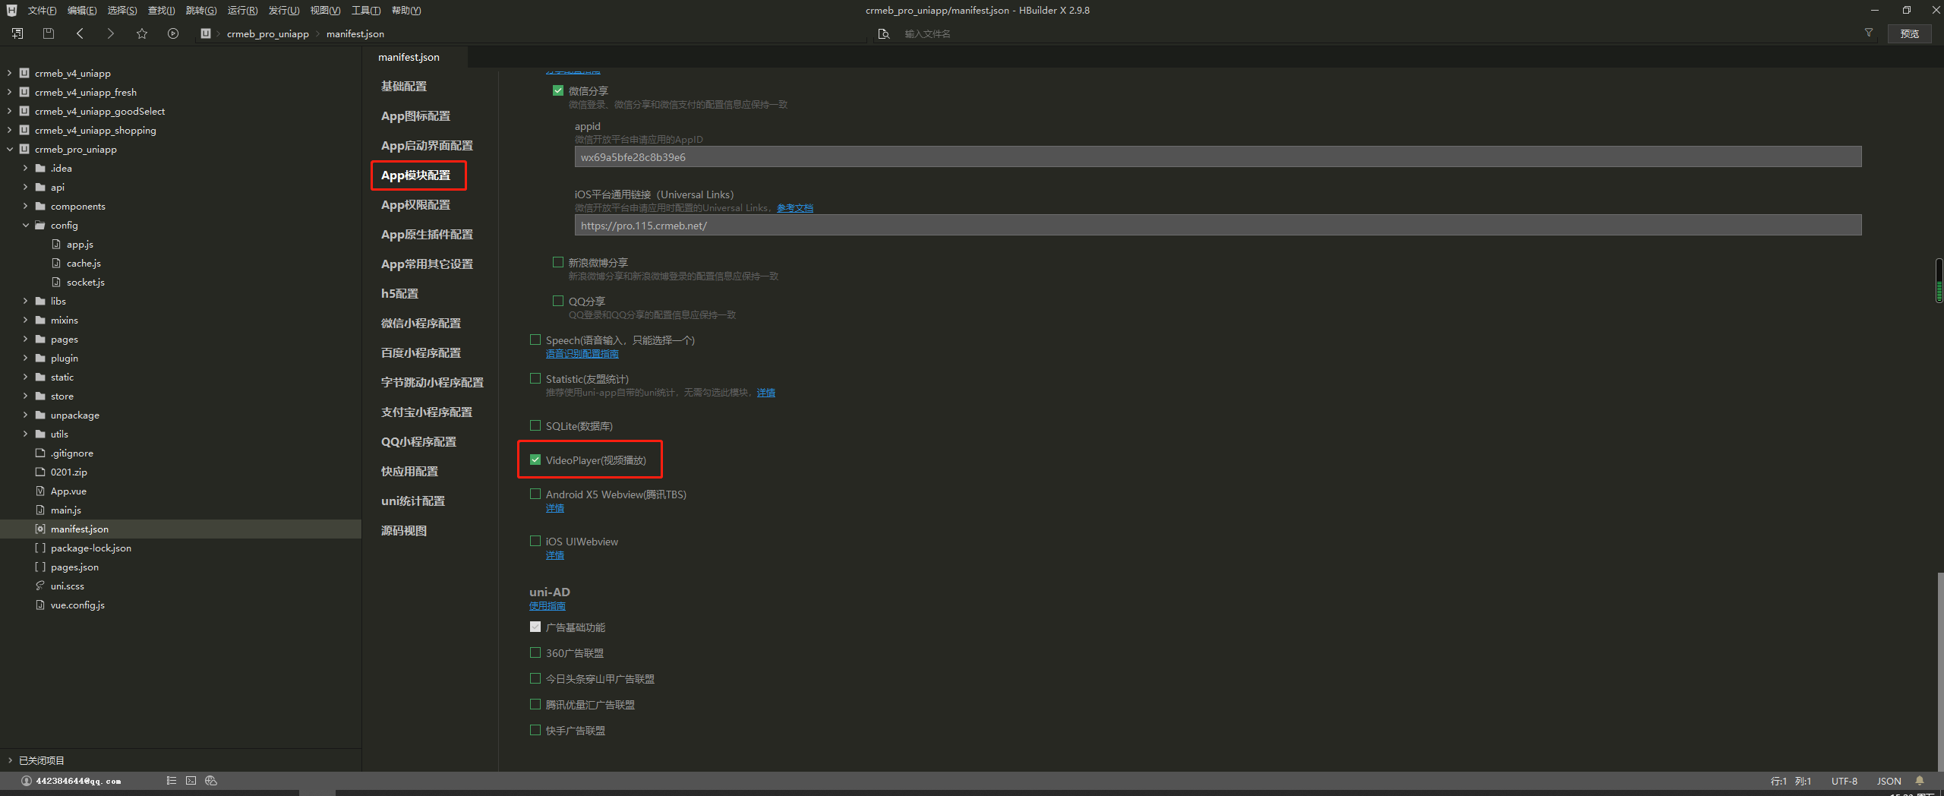Expand the crmeb_v4_uniapp_shopping project
This screenshot has height=796, width=1944.
9,130
